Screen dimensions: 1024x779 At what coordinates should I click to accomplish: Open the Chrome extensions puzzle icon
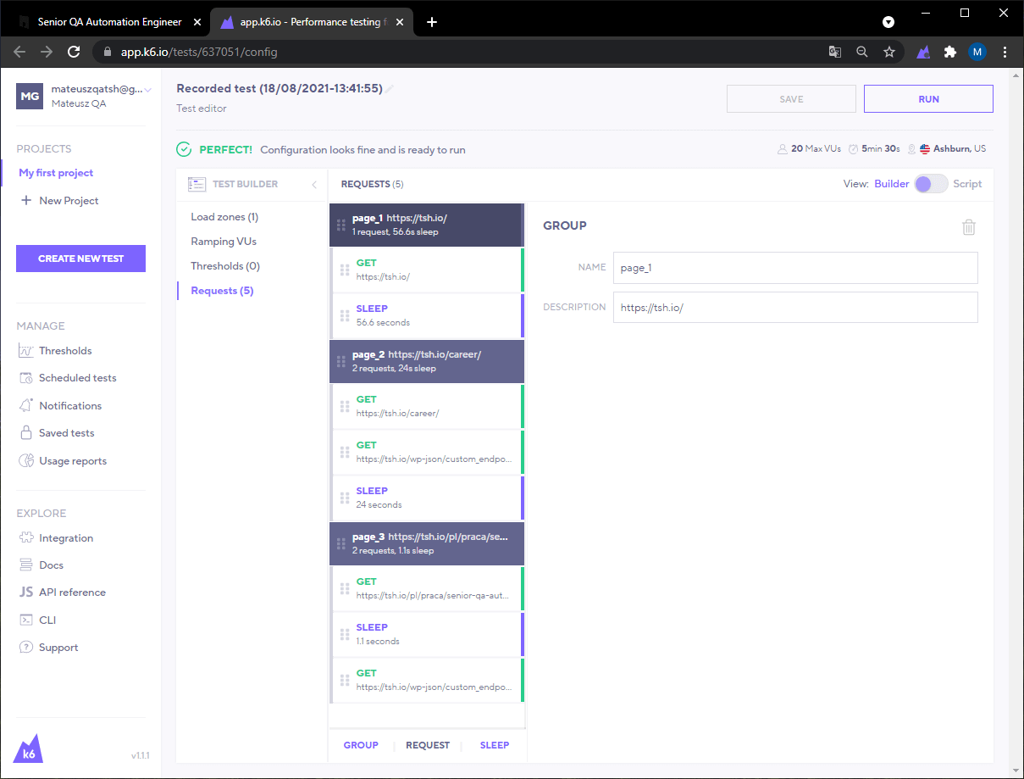click(950, 52)
